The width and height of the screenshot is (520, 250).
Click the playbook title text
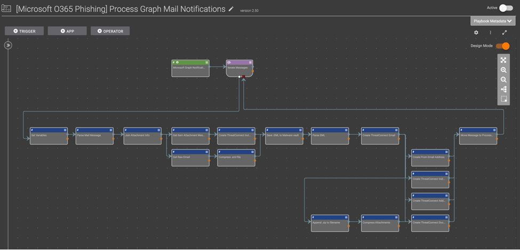pyautogui.click(x=121, y=9)
